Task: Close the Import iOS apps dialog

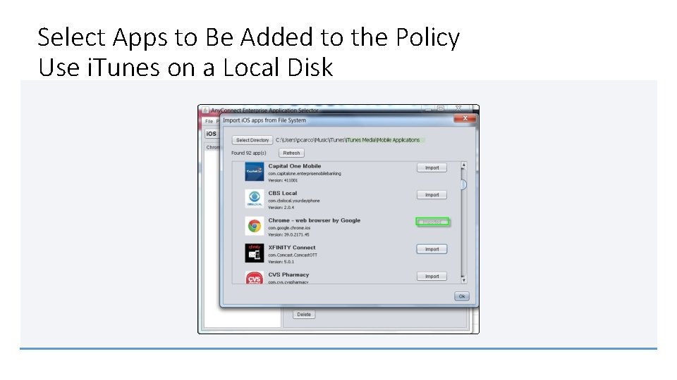Action: 465,118
